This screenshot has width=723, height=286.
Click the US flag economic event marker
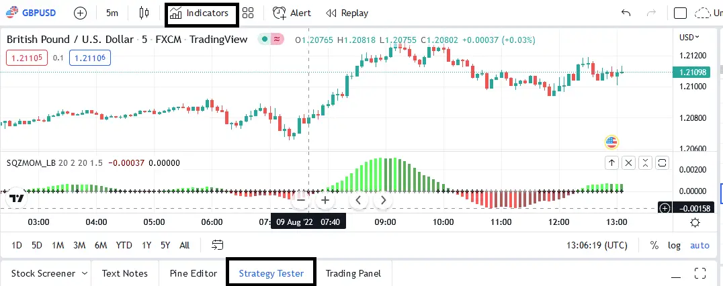point(611,142)
